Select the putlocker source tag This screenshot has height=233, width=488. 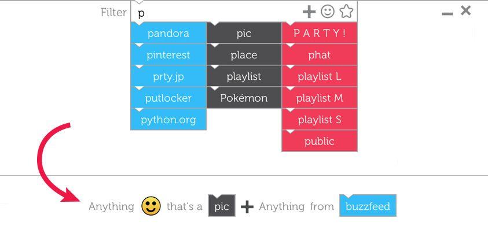pyautogui.click(x=168, y=98)
